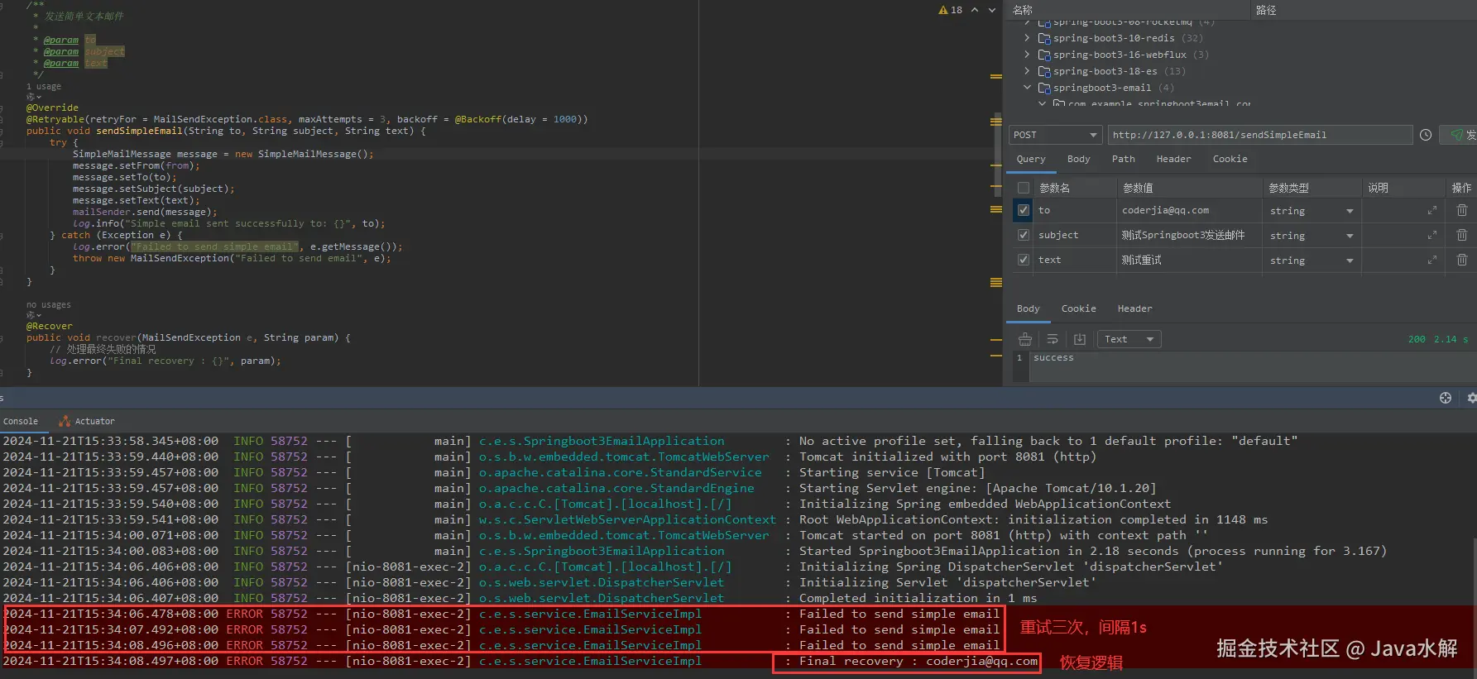Expand the spring-boot3-10-redis tree node

pyautogui.click(x=1027, y=38)
